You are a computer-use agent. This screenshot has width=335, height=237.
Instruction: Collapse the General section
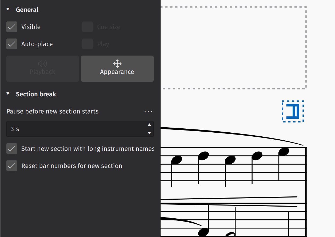click(8, 9)
